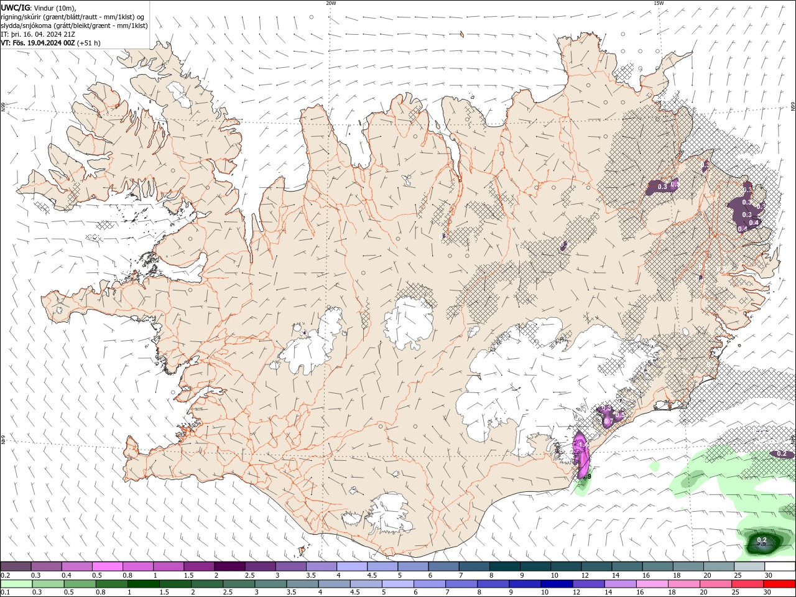The width and height of the screenshot is (796, 597).
Task: Pick the white swatch labeled 30 in upper legend
Action: 780,567
